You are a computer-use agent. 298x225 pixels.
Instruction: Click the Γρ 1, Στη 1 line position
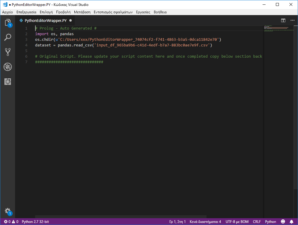177,221
